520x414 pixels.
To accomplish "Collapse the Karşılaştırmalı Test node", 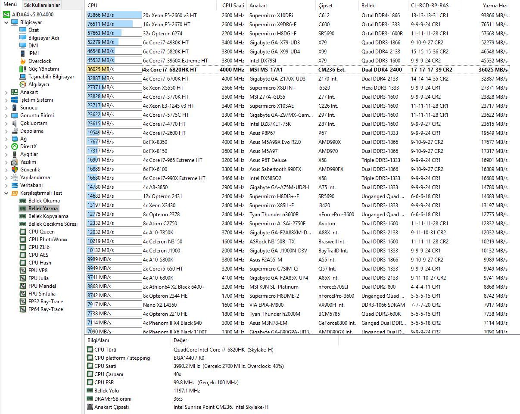I will (x=6, y=193).
